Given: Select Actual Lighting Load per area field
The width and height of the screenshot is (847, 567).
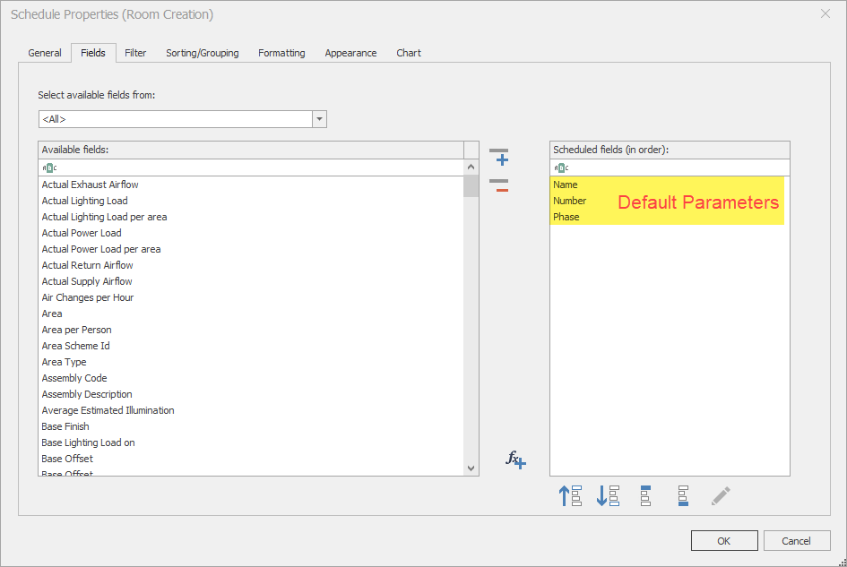Looking at the screenshot, I should pyautogui.click(x=251, y=217).
